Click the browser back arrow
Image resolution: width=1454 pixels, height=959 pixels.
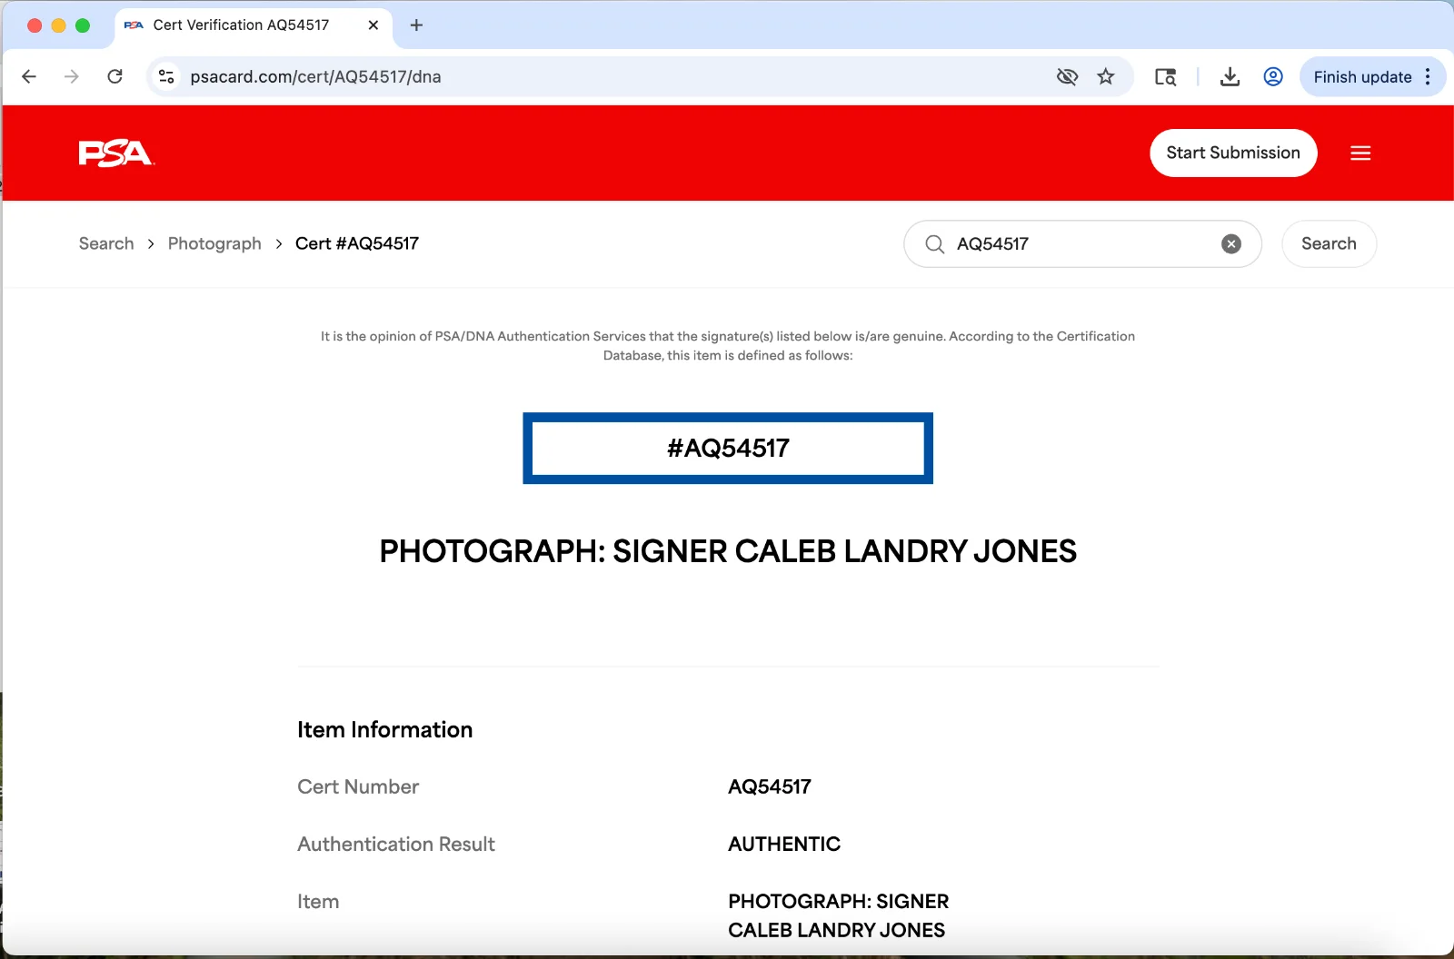click(29, 77)
